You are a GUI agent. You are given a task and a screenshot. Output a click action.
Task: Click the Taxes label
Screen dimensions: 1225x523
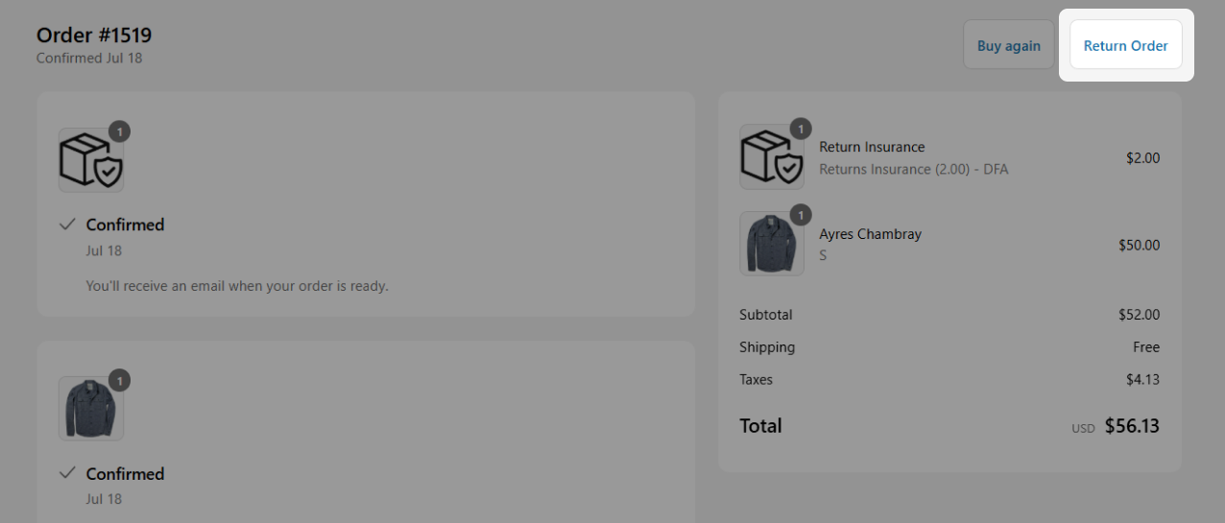756,380
